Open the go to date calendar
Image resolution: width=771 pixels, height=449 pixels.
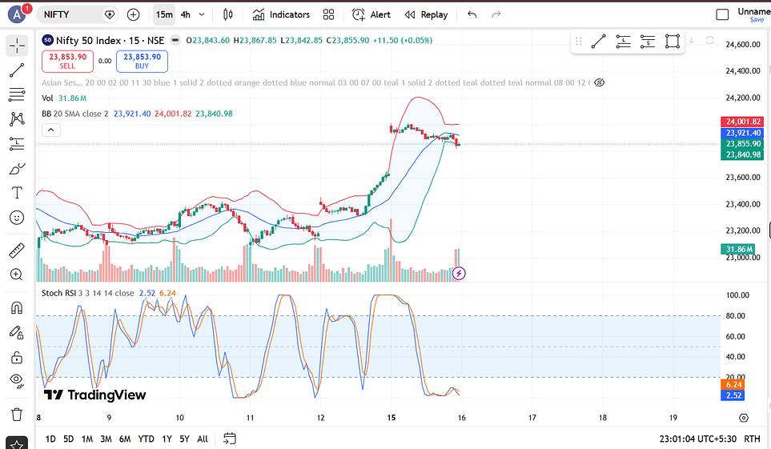(x=230, y=438)
